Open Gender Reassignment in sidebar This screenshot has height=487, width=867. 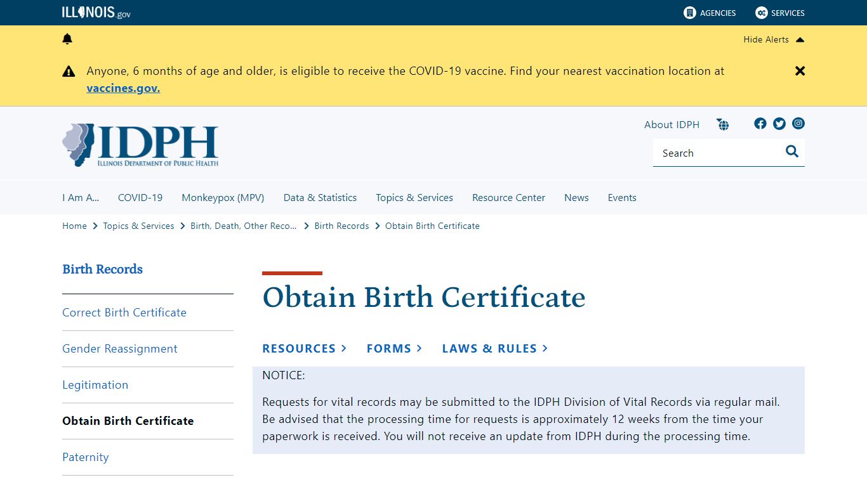click(x=120, y=349)
